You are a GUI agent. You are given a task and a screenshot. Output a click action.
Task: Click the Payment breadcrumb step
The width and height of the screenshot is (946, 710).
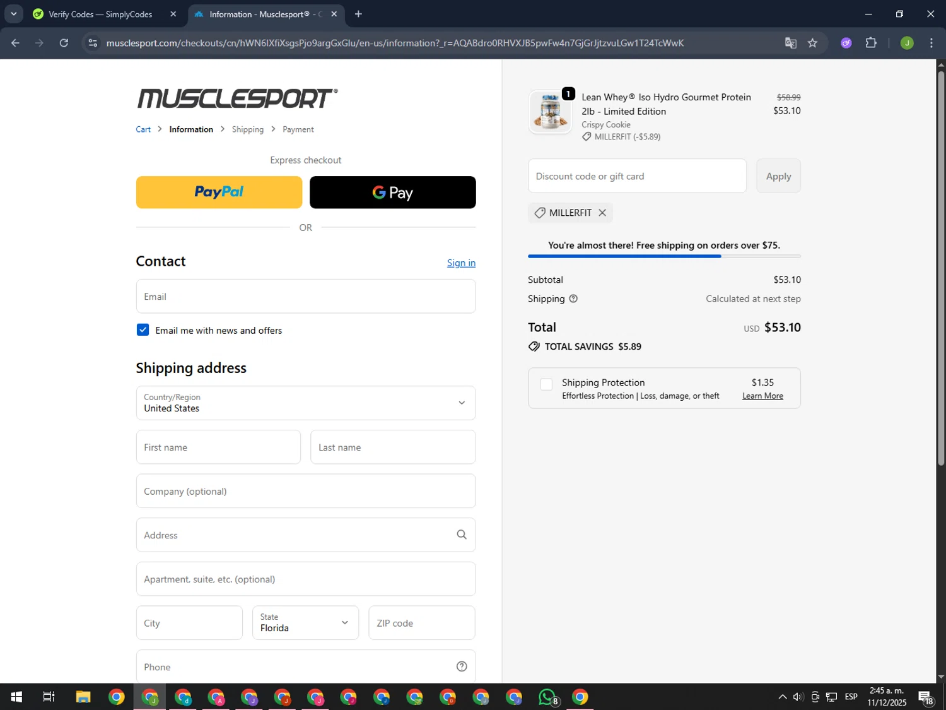(x=298, y=129)
